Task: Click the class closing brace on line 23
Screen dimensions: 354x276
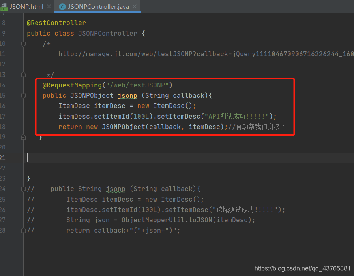Action: (x=29, y=178)
